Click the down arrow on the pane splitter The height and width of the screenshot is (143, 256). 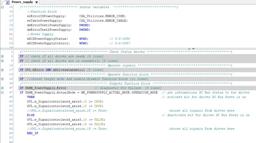pos(193,49)
